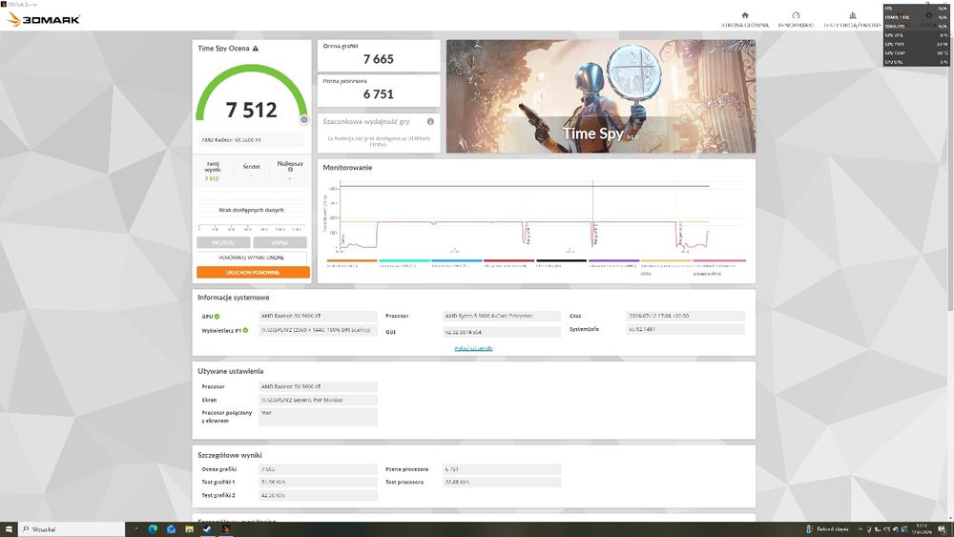This screenshot has height=537, width=954.
Task: Open the Mail app on the taskbar
Action: (171, 529)
